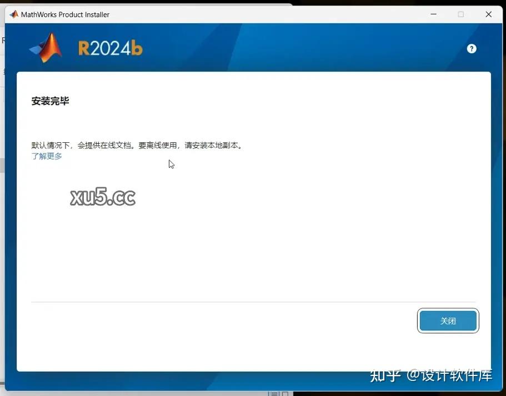Minimize the MathWorks Product Installer window

click(x=433, y=14)
